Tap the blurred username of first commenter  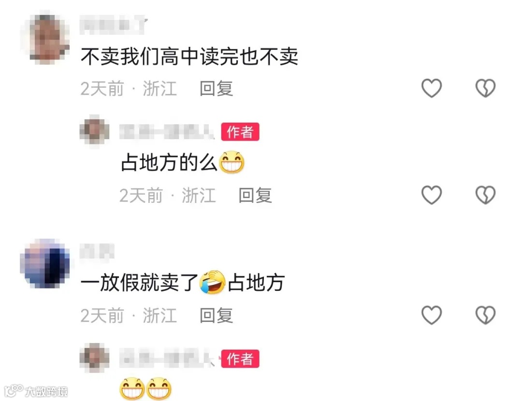[x=113, y=26]
